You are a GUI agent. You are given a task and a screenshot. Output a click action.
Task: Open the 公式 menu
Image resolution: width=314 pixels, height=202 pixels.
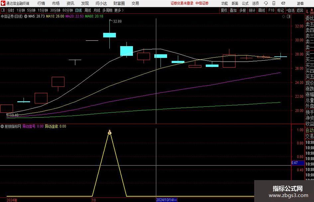point(245,3)
